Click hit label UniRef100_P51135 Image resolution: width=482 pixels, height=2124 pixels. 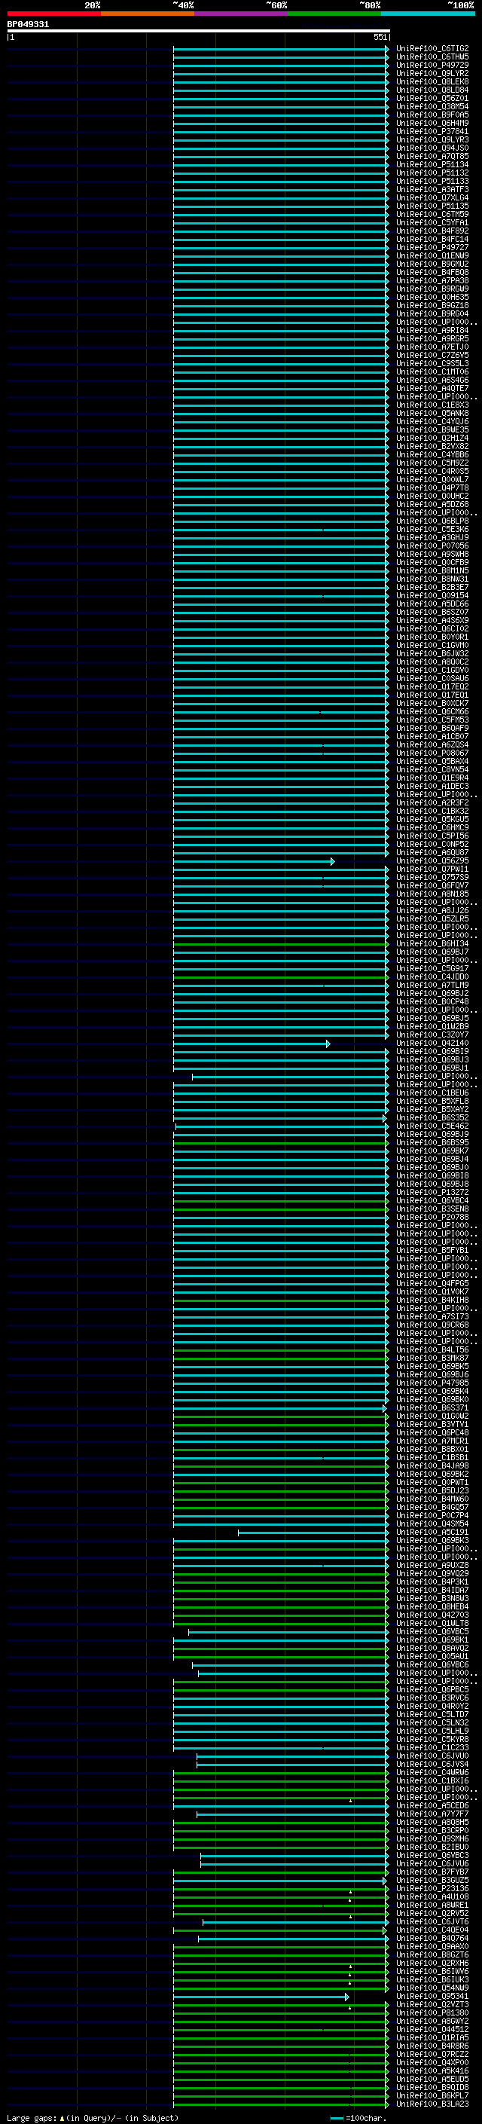[x=432, y=206]
